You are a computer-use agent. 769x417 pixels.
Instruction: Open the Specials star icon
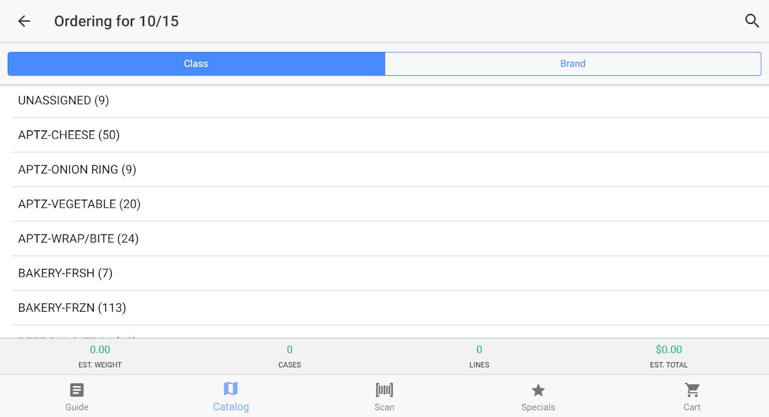tap(538, 390)
